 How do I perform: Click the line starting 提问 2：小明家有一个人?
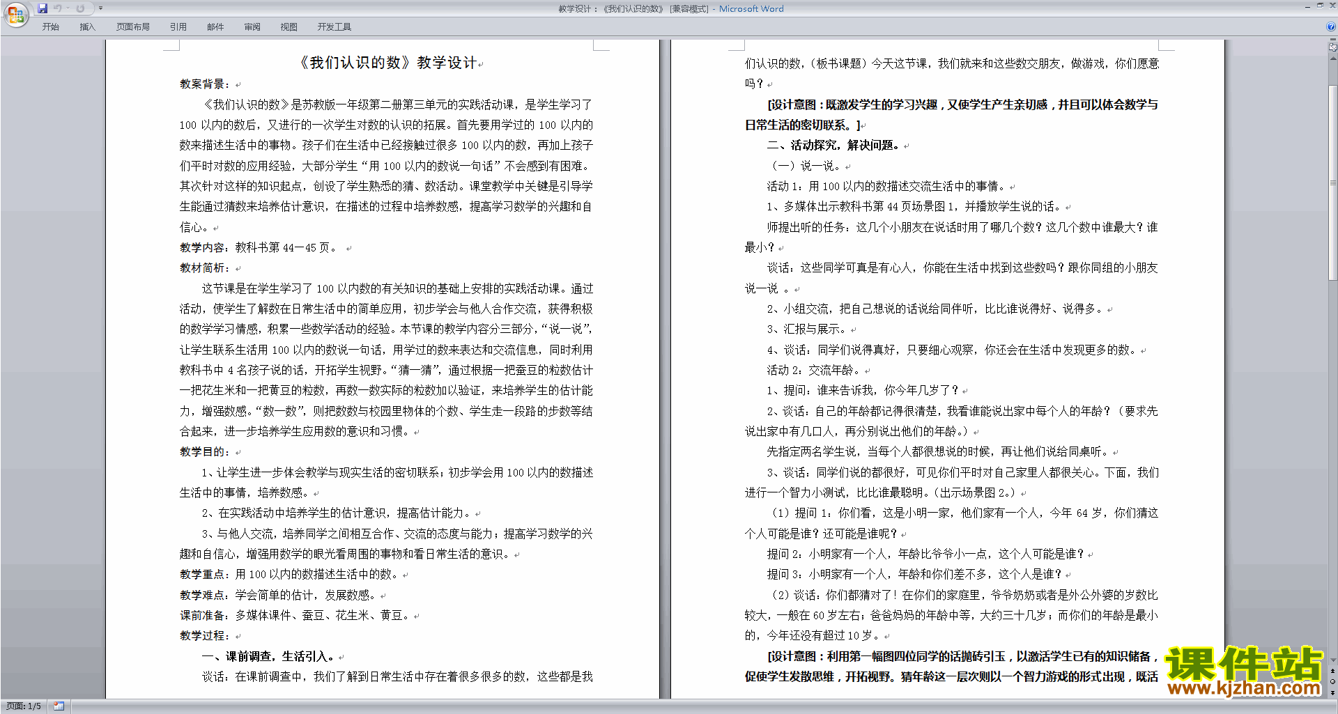(925, 554)
